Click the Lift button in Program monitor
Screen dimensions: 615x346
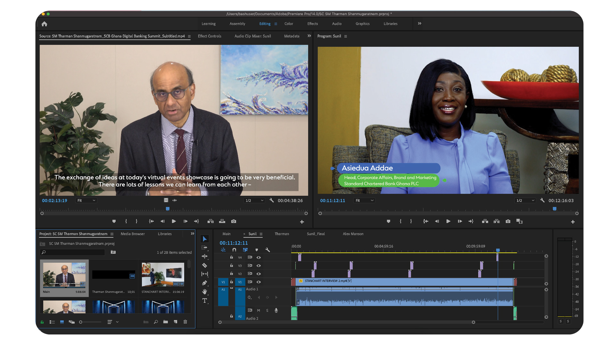pos(485,221)
